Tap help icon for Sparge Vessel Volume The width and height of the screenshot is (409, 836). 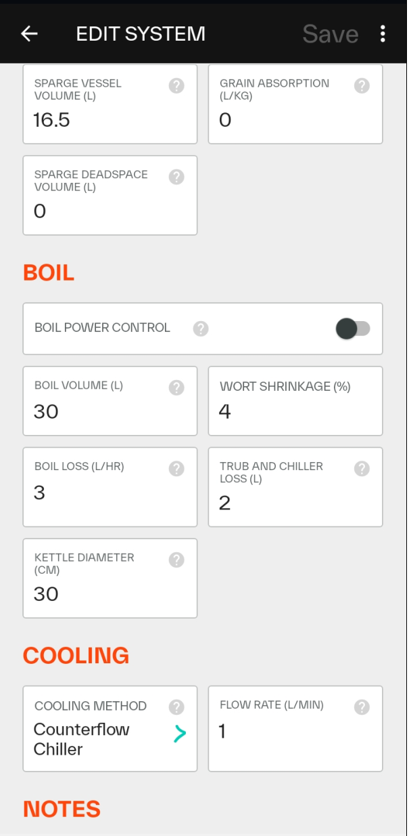point(176,86)
